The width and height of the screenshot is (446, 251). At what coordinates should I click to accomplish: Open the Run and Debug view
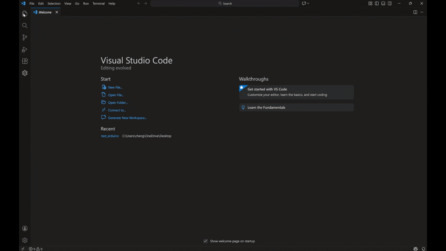[x=25, y=50]
